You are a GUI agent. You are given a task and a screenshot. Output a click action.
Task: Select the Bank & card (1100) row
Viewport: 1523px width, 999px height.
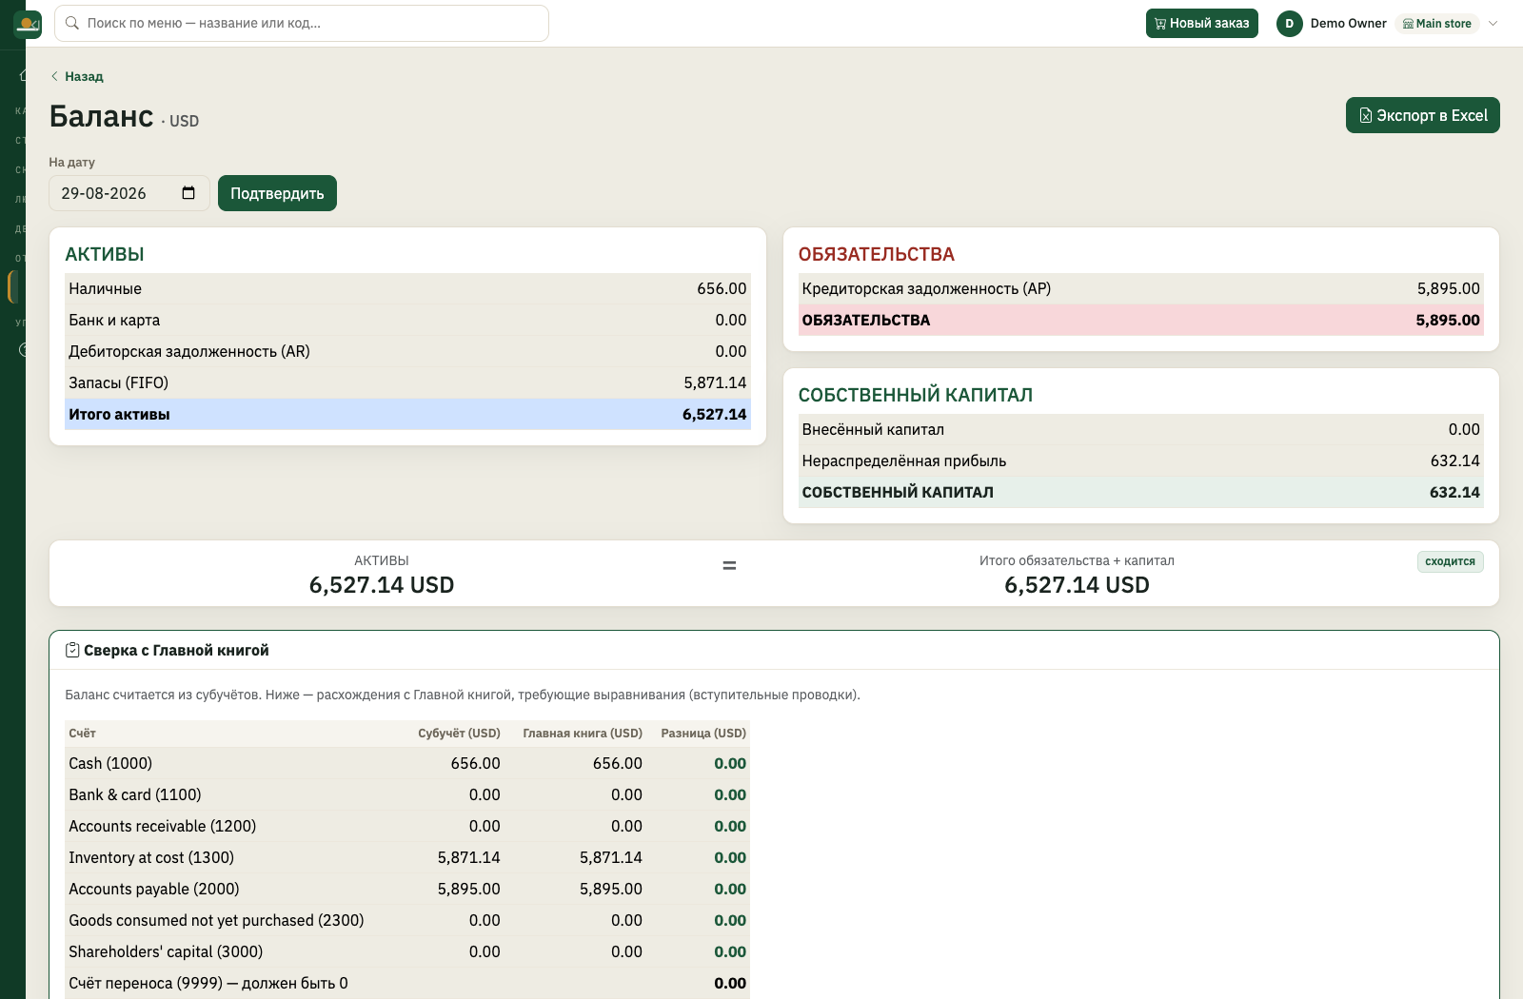click(407, 794)
